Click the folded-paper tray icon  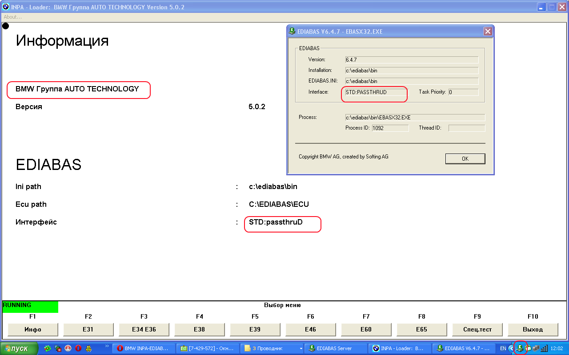click(x=528, y=348)
